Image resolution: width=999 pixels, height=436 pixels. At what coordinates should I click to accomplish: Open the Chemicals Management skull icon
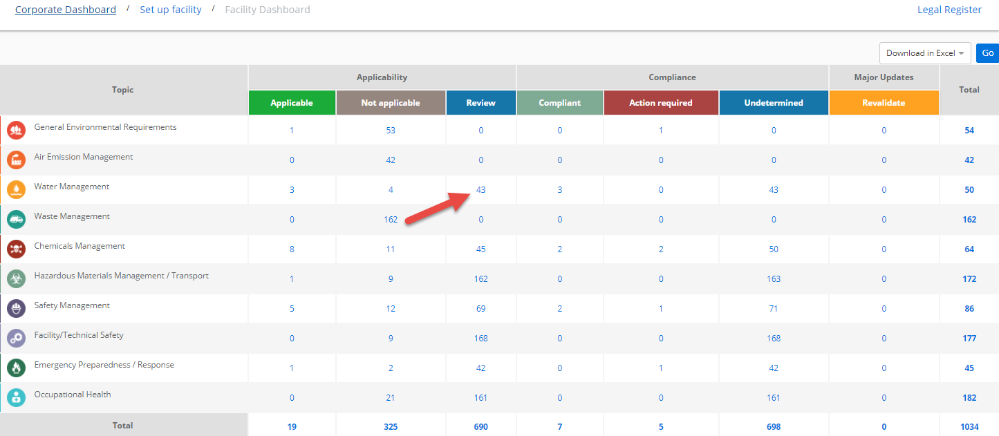pyautogui.click(x=16, y=249)
